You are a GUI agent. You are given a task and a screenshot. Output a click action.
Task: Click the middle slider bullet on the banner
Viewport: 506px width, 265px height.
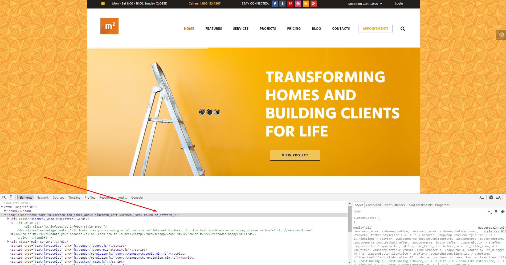(x=210, y=112)
